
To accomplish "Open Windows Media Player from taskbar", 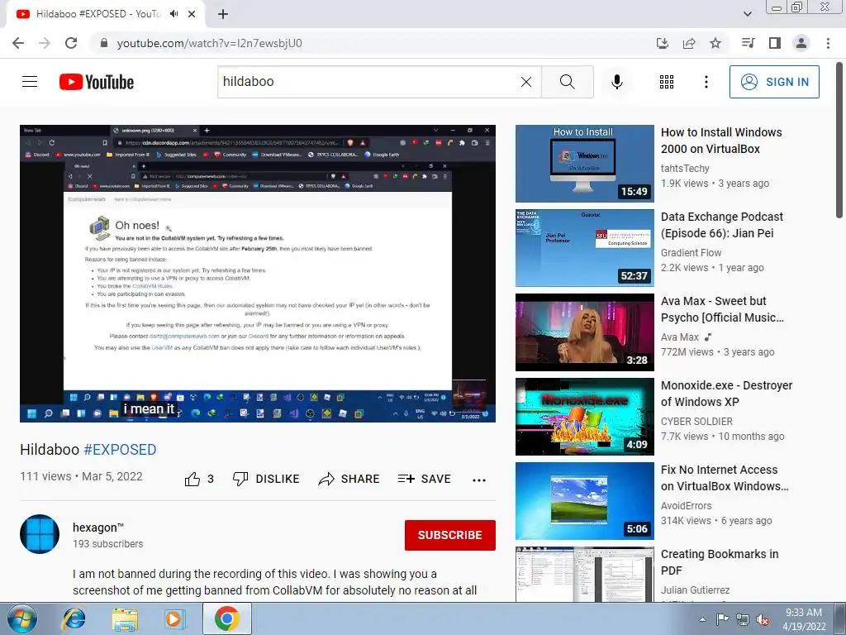I will [175, 619].
